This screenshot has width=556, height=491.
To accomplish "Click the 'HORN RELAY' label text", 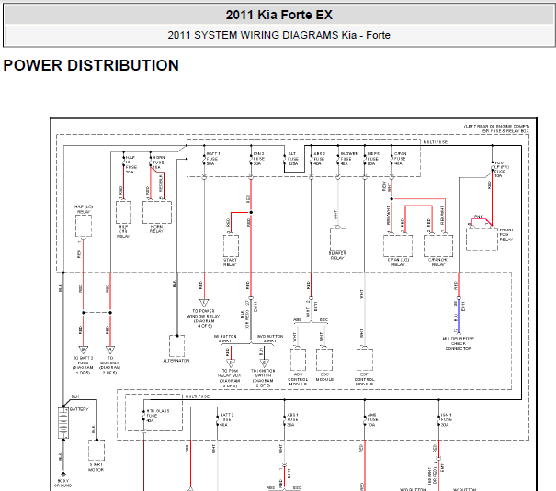I will (156, 229).
